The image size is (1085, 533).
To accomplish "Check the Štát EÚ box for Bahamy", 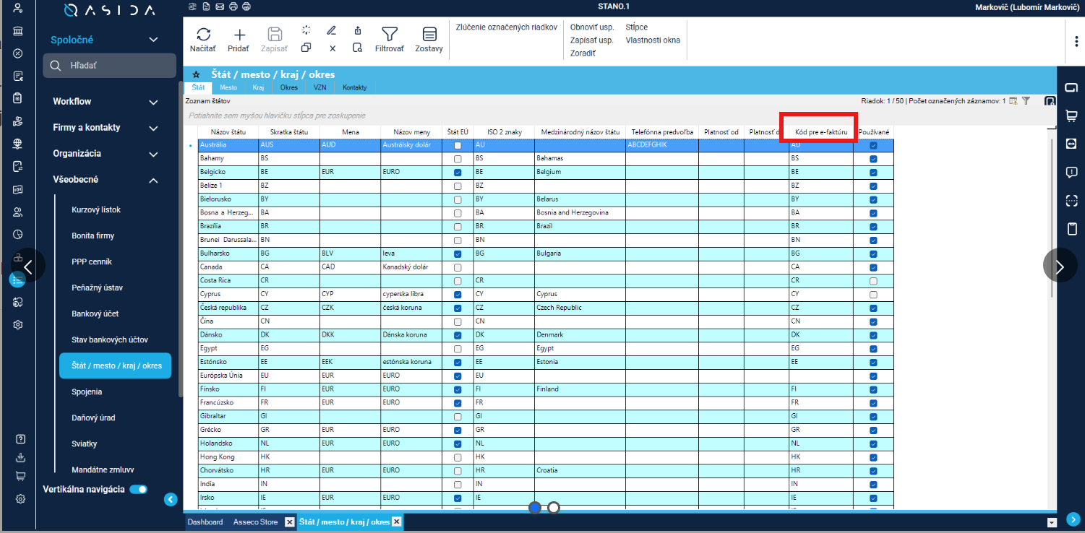I will (458, 159).
